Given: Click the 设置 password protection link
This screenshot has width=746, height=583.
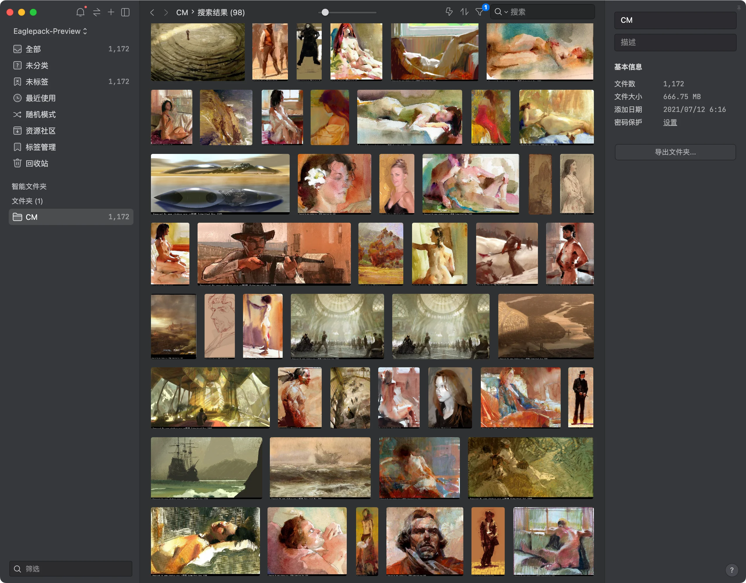Looking at the screenshot, I should click(x=670, y=122).
